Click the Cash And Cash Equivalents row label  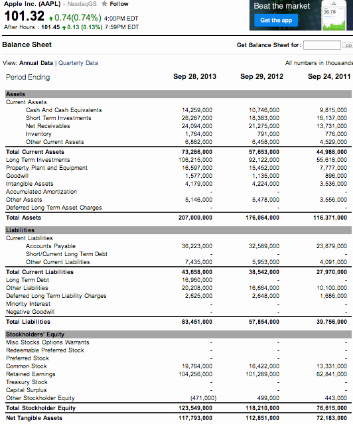(64, 110)
